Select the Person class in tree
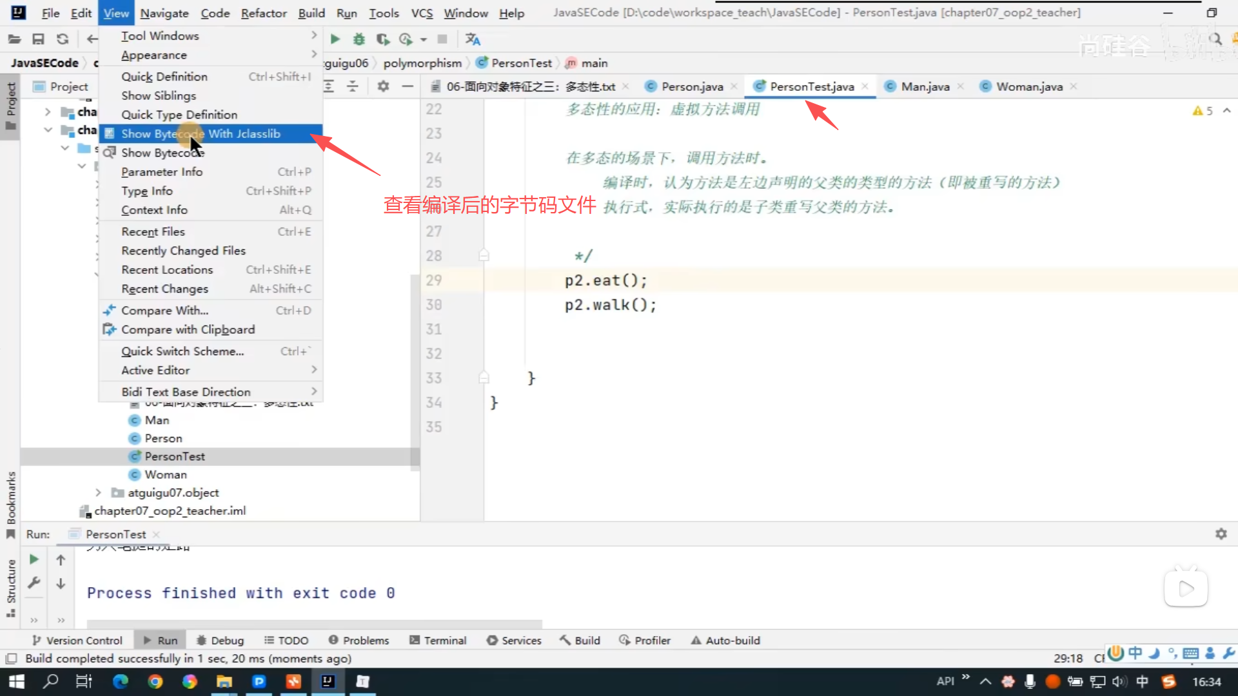 click(x=163, y=438)
